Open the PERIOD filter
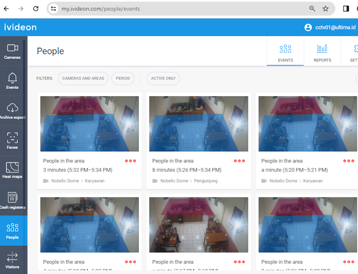 (x=123, y=78)
